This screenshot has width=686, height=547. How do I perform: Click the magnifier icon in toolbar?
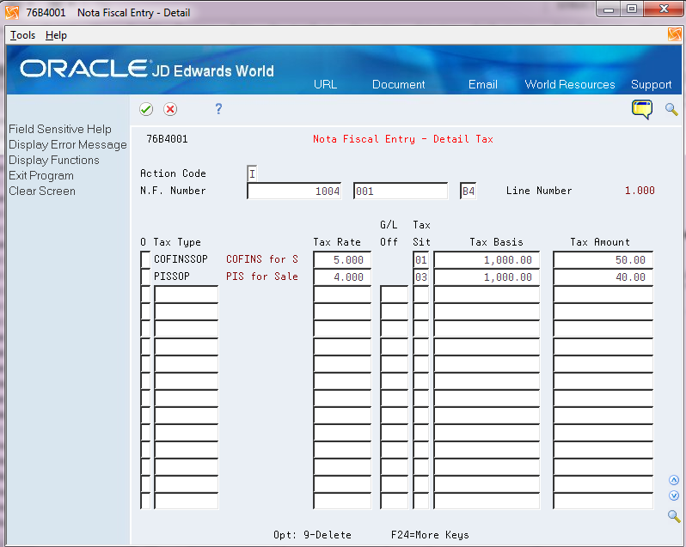tap(671, 109)
